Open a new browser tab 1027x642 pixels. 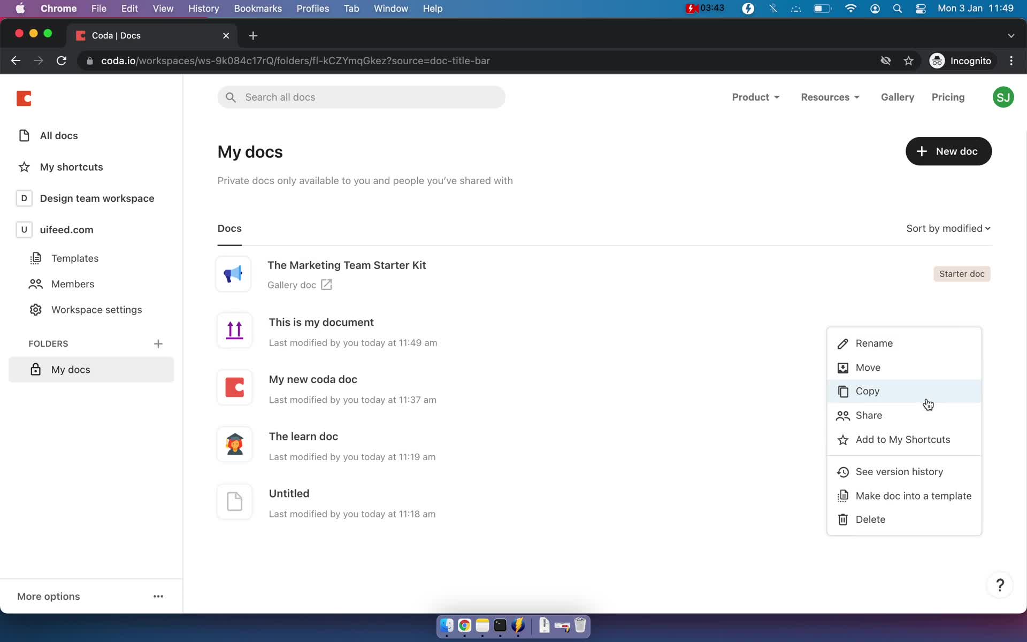point(253,35)
